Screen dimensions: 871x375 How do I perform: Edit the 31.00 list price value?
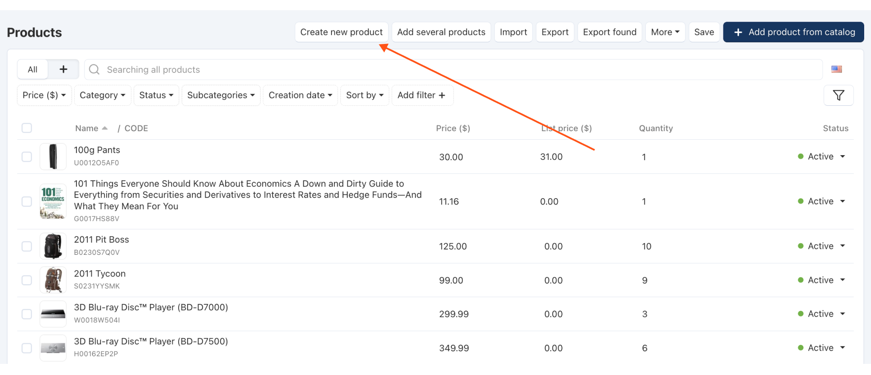click(x=551, y=157)
